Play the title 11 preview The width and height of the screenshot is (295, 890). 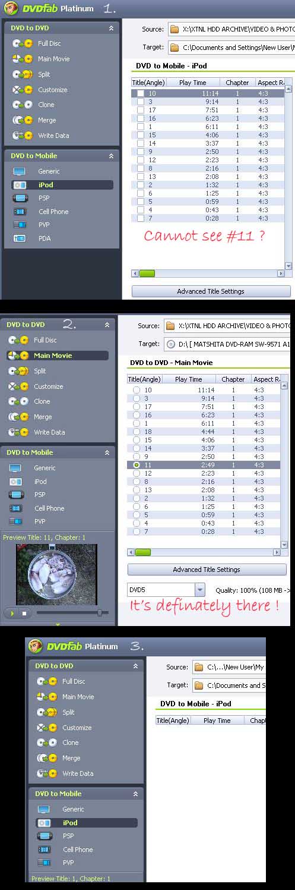[11, 612]
